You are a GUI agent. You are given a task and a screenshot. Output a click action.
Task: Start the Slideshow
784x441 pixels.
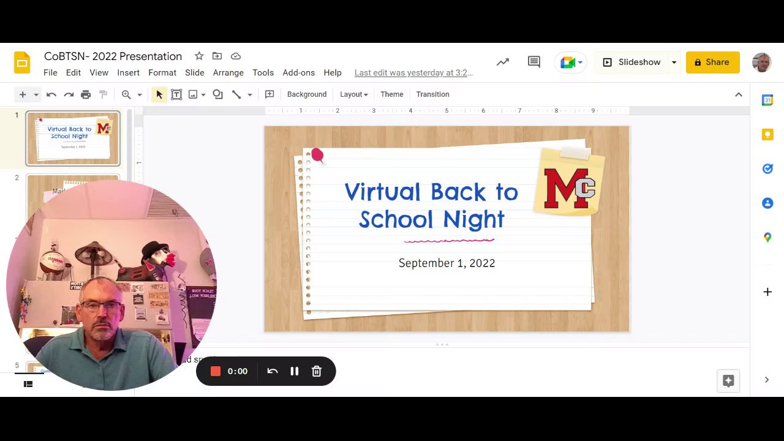[631, 62]
